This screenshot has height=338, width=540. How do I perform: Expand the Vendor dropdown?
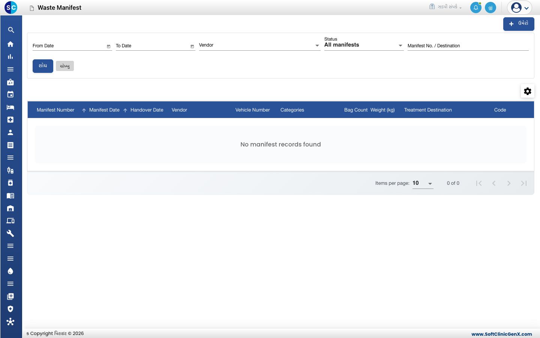[x=259, y=45]
